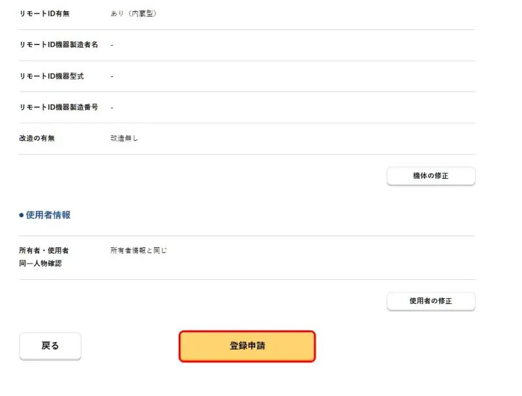
Task: Select the 所有者情報と同じ value text
Action: tap(139, 251)
